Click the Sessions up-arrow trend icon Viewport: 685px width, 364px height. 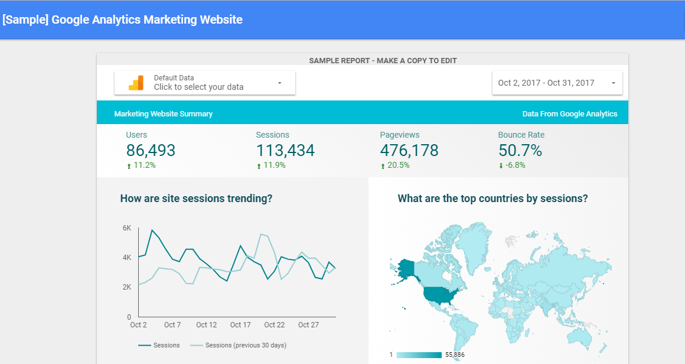click(x=259, y=166)
